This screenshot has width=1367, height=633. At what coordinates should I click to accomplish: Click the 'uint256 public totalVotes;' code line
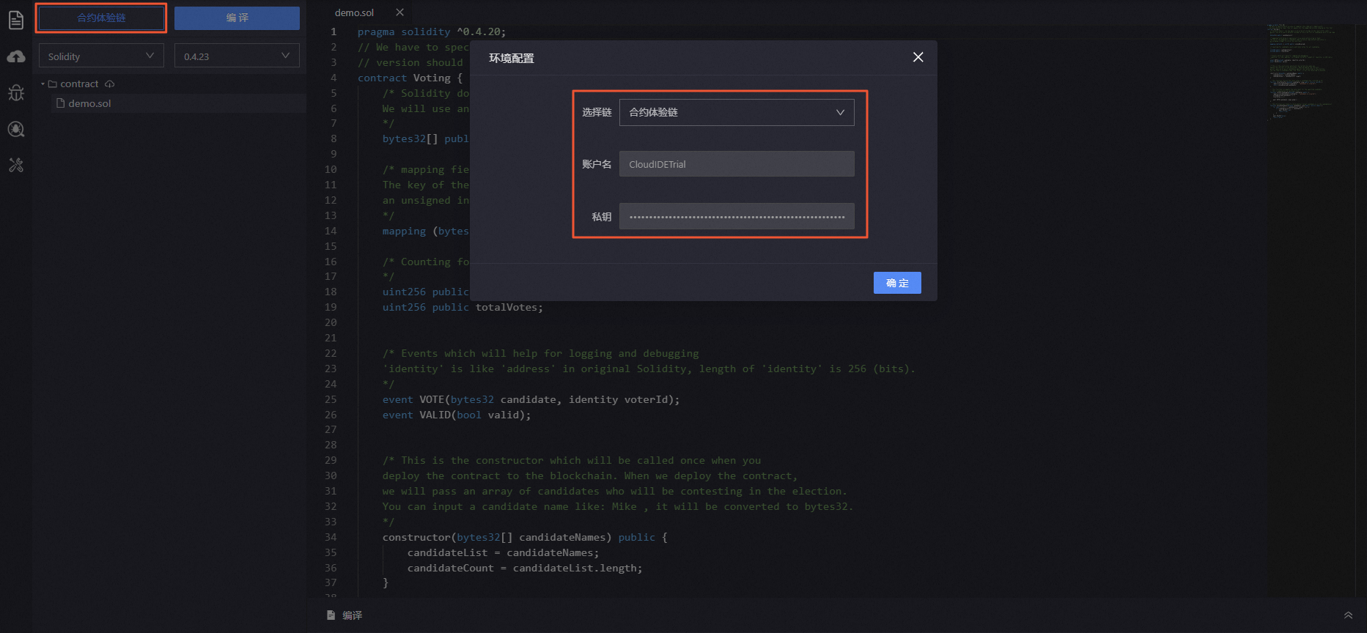(463, 307)
